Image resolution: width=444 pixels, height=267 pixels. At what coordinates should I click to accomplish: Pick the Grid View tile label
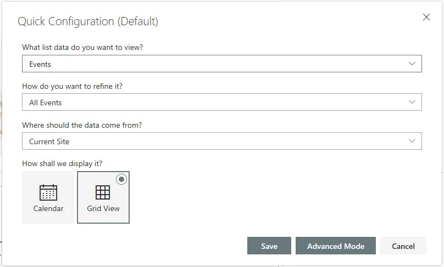(x=103, y=208)
